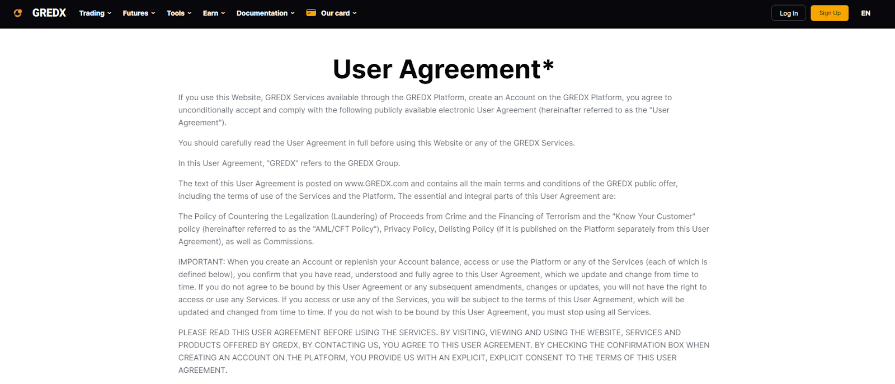Expand the Futures dropdown chevron
The height and width of the screenshot is (384, 895).
153,13
